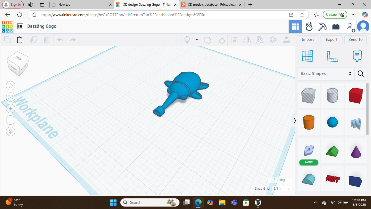Image resolution: width=371 pixels, height=209 pixels.
Task: Select the green Roof shape
Action: click(x=332, y=152)
